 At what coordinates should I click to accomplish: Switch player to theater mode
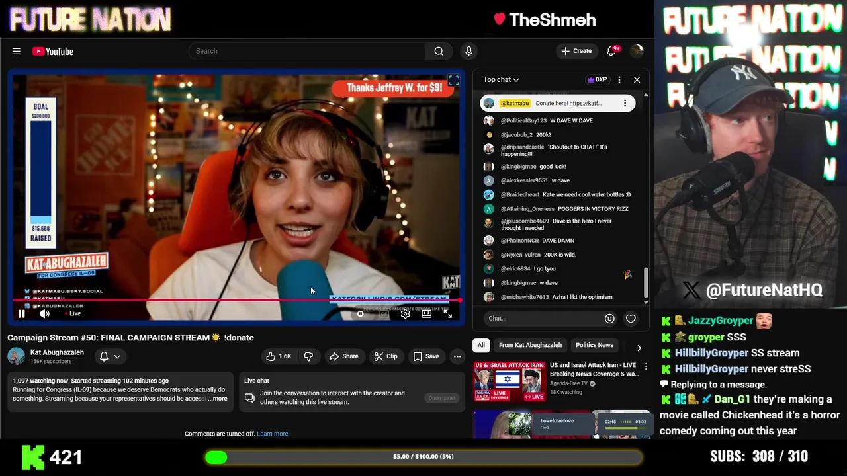click(426, 314)
